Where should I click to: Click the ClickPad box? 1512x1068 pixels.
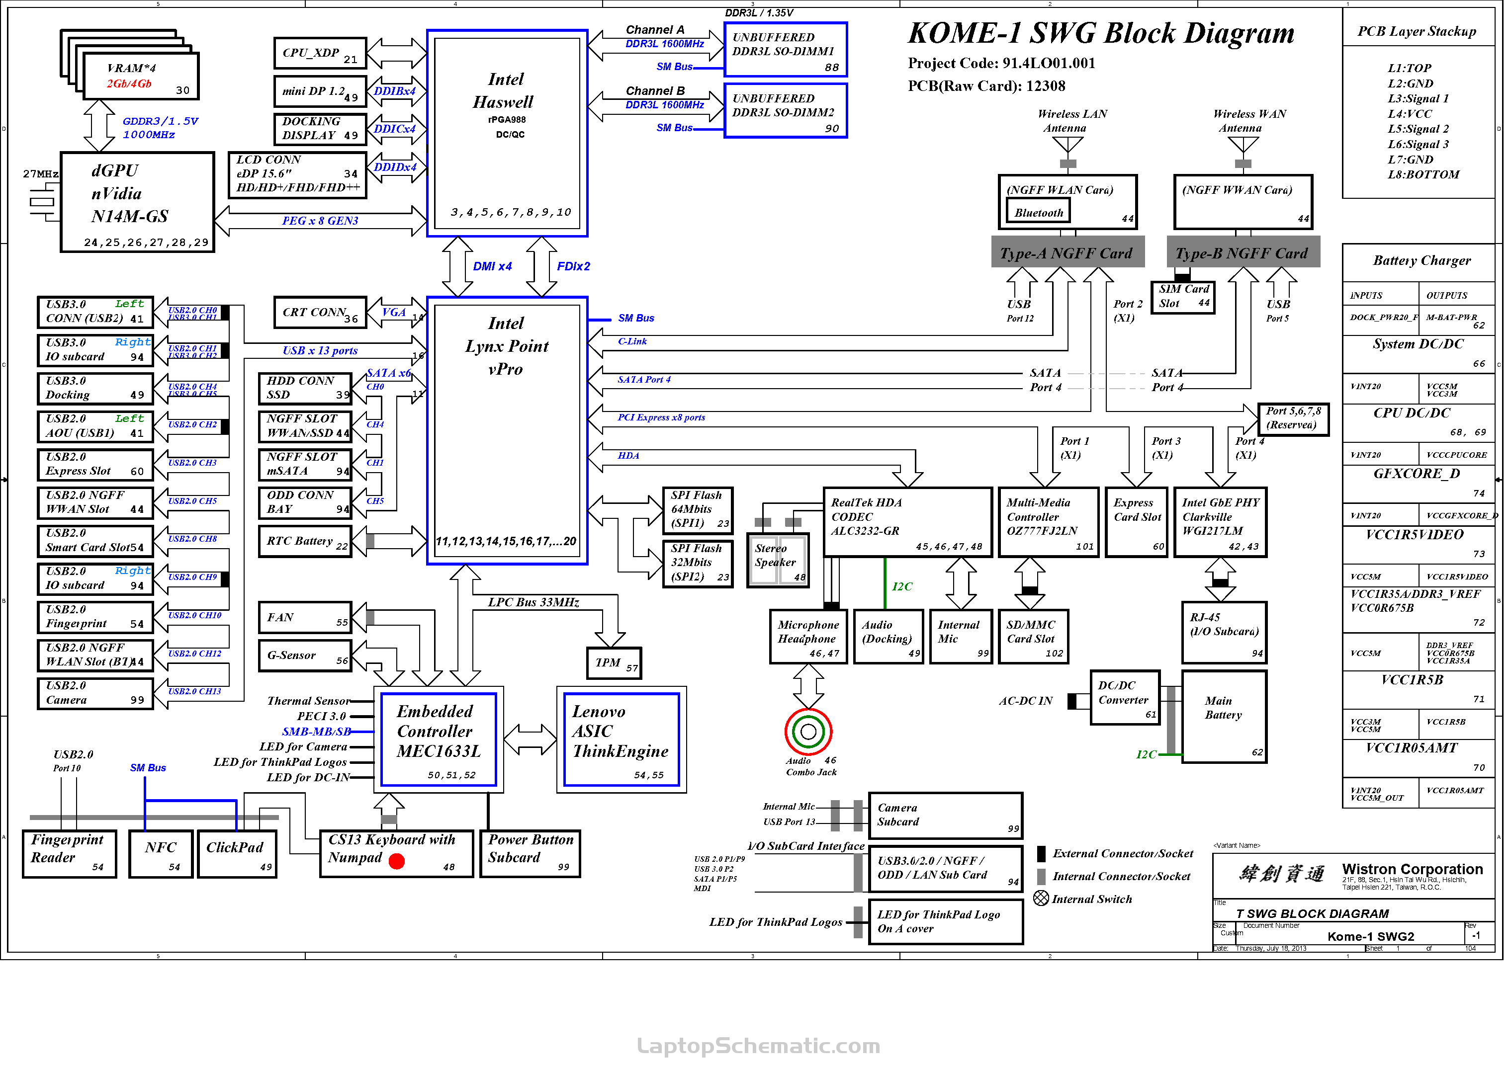pos(237,854)
